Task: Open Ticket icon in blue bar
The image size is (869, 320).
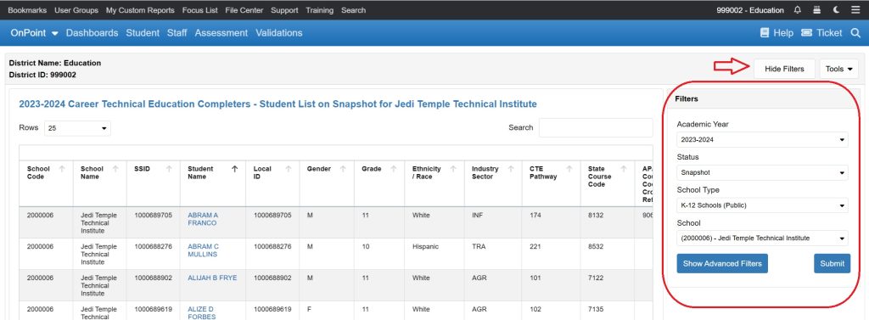Action: (x=806, y=33)
